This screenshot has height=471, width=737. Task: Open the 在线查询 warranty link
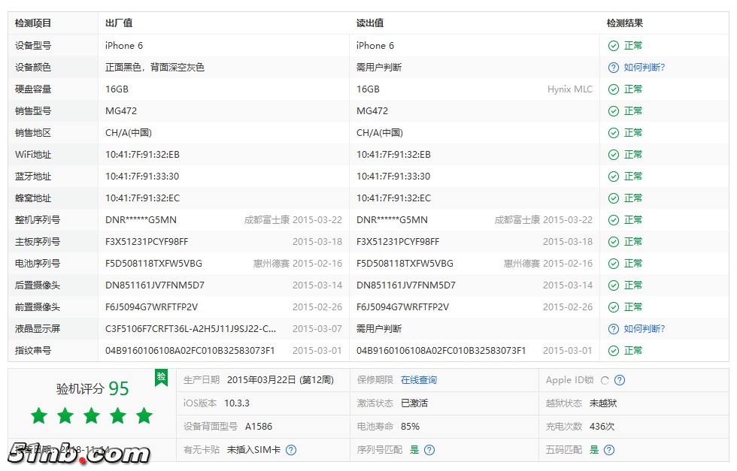tap(418, 380)
